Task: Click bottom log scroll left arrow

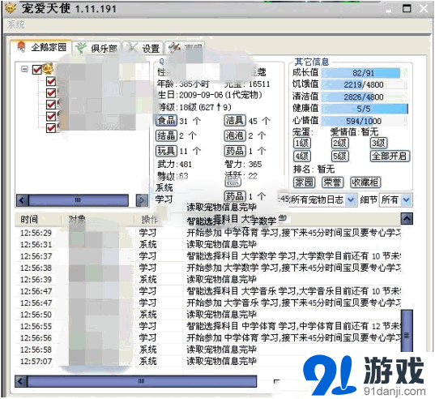Action: pyautogui.click(x=21, y=381)
